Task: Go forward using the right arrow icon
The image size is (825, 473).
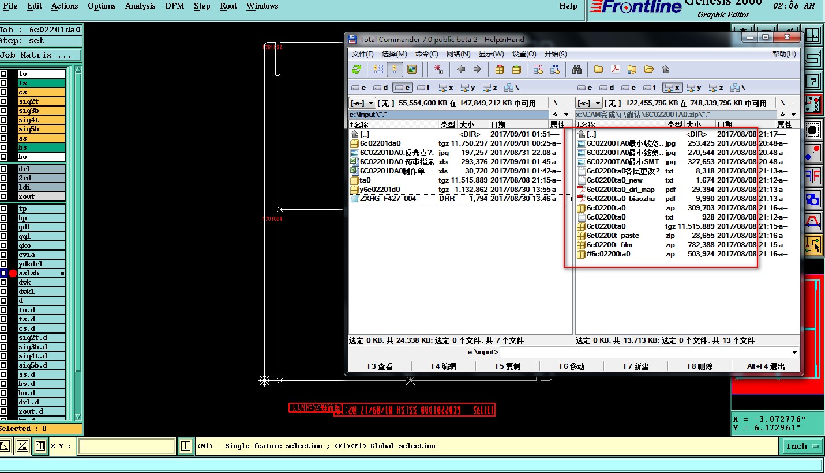Action: (477, 69)
